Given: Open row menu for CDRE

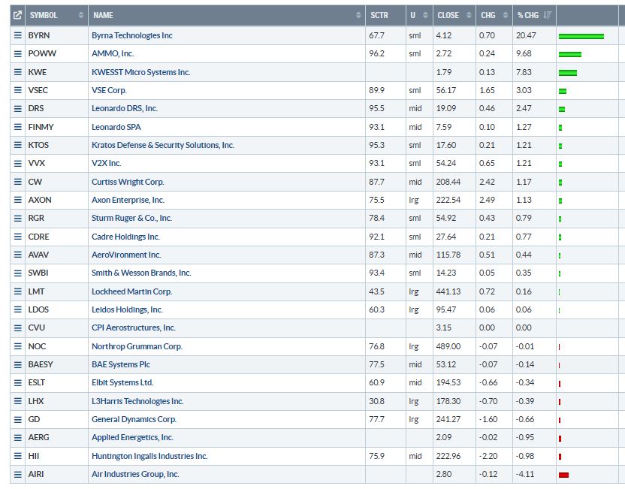Looking at the screenshot, I should tap(17, 237).
